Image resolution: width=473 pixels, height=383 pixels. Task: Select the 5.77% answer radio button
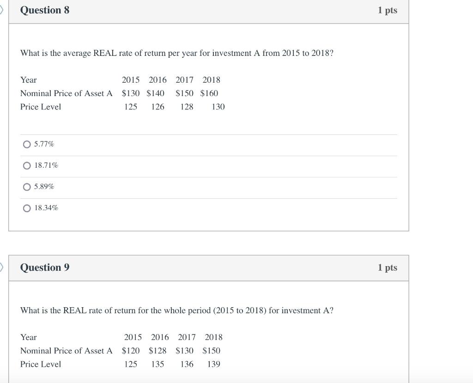tap(27, 144)
